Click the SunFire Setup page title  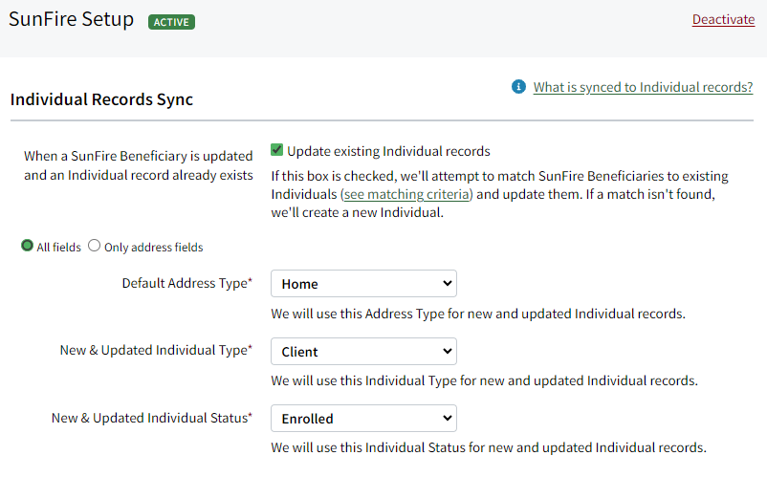(x=71, y=19)
